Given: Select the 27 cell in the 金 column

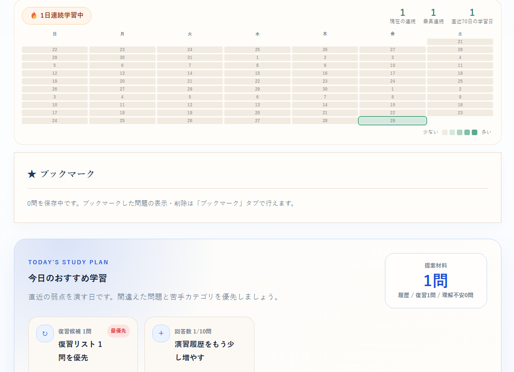Looking at the screenshot, I should coord(392,50).
